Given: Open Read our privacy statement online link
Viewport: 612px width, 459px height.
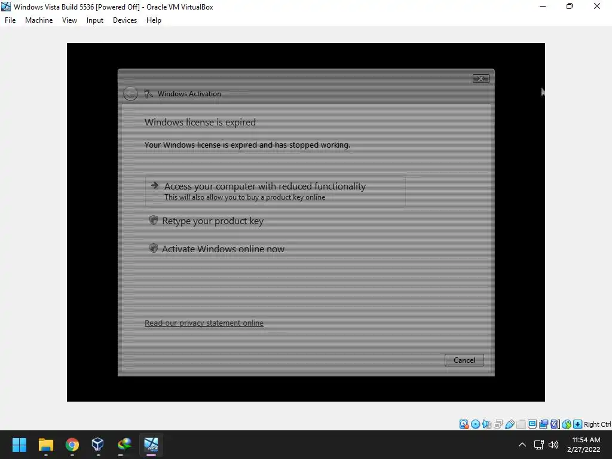Looking at the screenshot, I should (204, 323).
